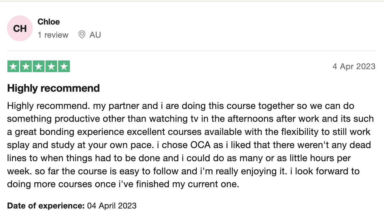Click the AU country label
Viewport: 384px width, 219px height.
95,35
